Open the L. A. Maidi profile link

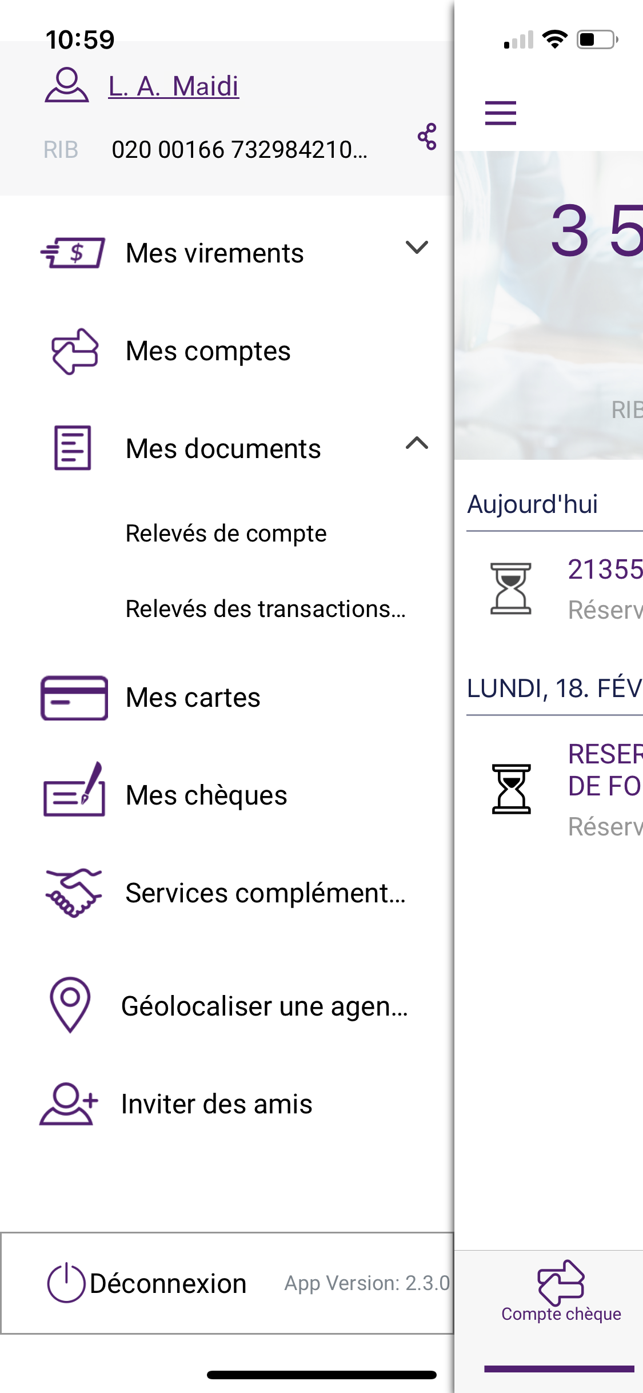(174, 86)
